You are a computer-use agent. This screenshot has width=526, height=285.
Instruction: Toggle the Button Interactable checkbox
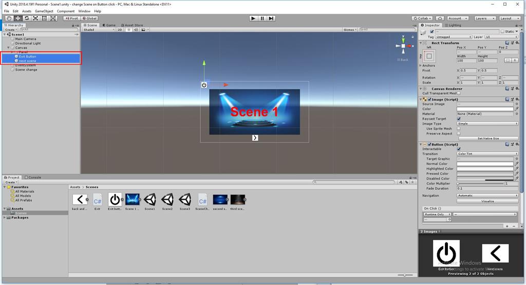pos(459,149)
